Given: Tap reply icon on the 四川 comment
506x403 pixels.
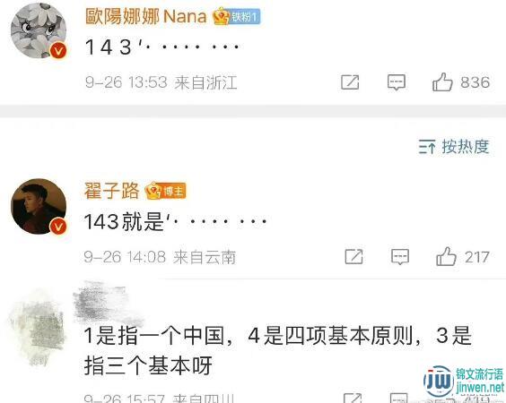Looking at the screenshot, I should (399, 399).
